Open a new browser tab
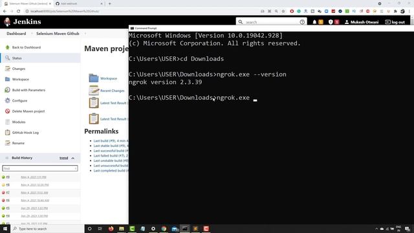 click(110, 4)
